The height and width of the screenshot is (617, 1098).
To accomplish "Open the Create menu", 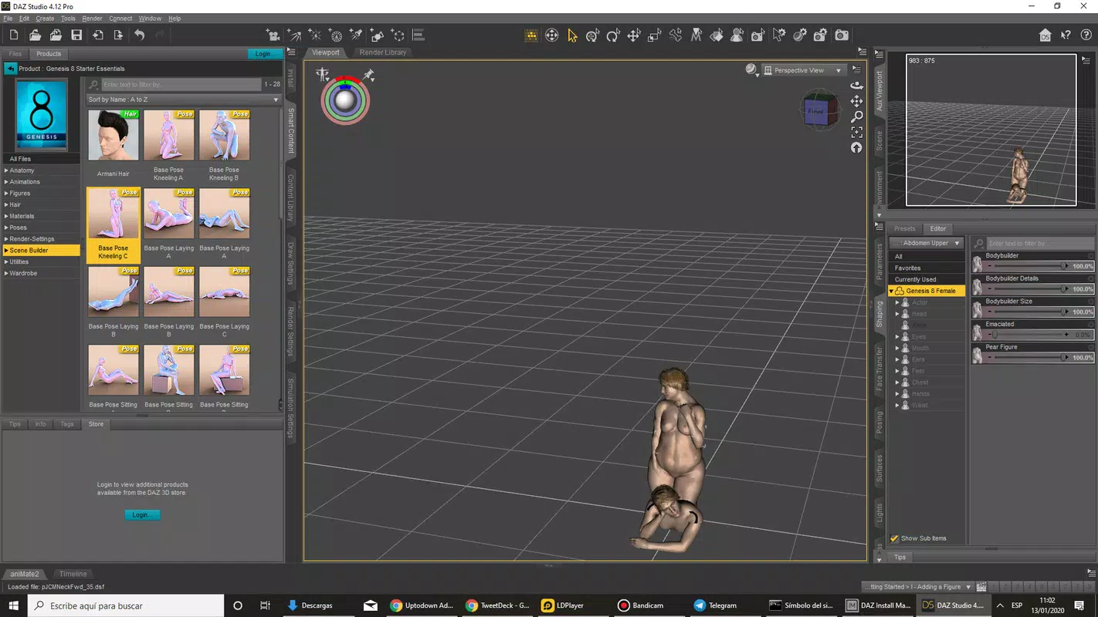I will tap(45, 18).
